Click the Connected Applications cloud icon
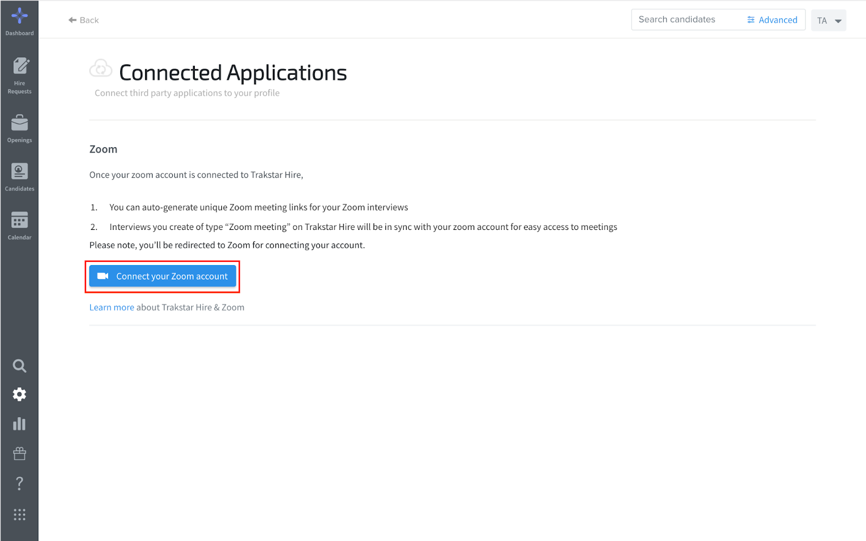 click(x=101, y=69)
